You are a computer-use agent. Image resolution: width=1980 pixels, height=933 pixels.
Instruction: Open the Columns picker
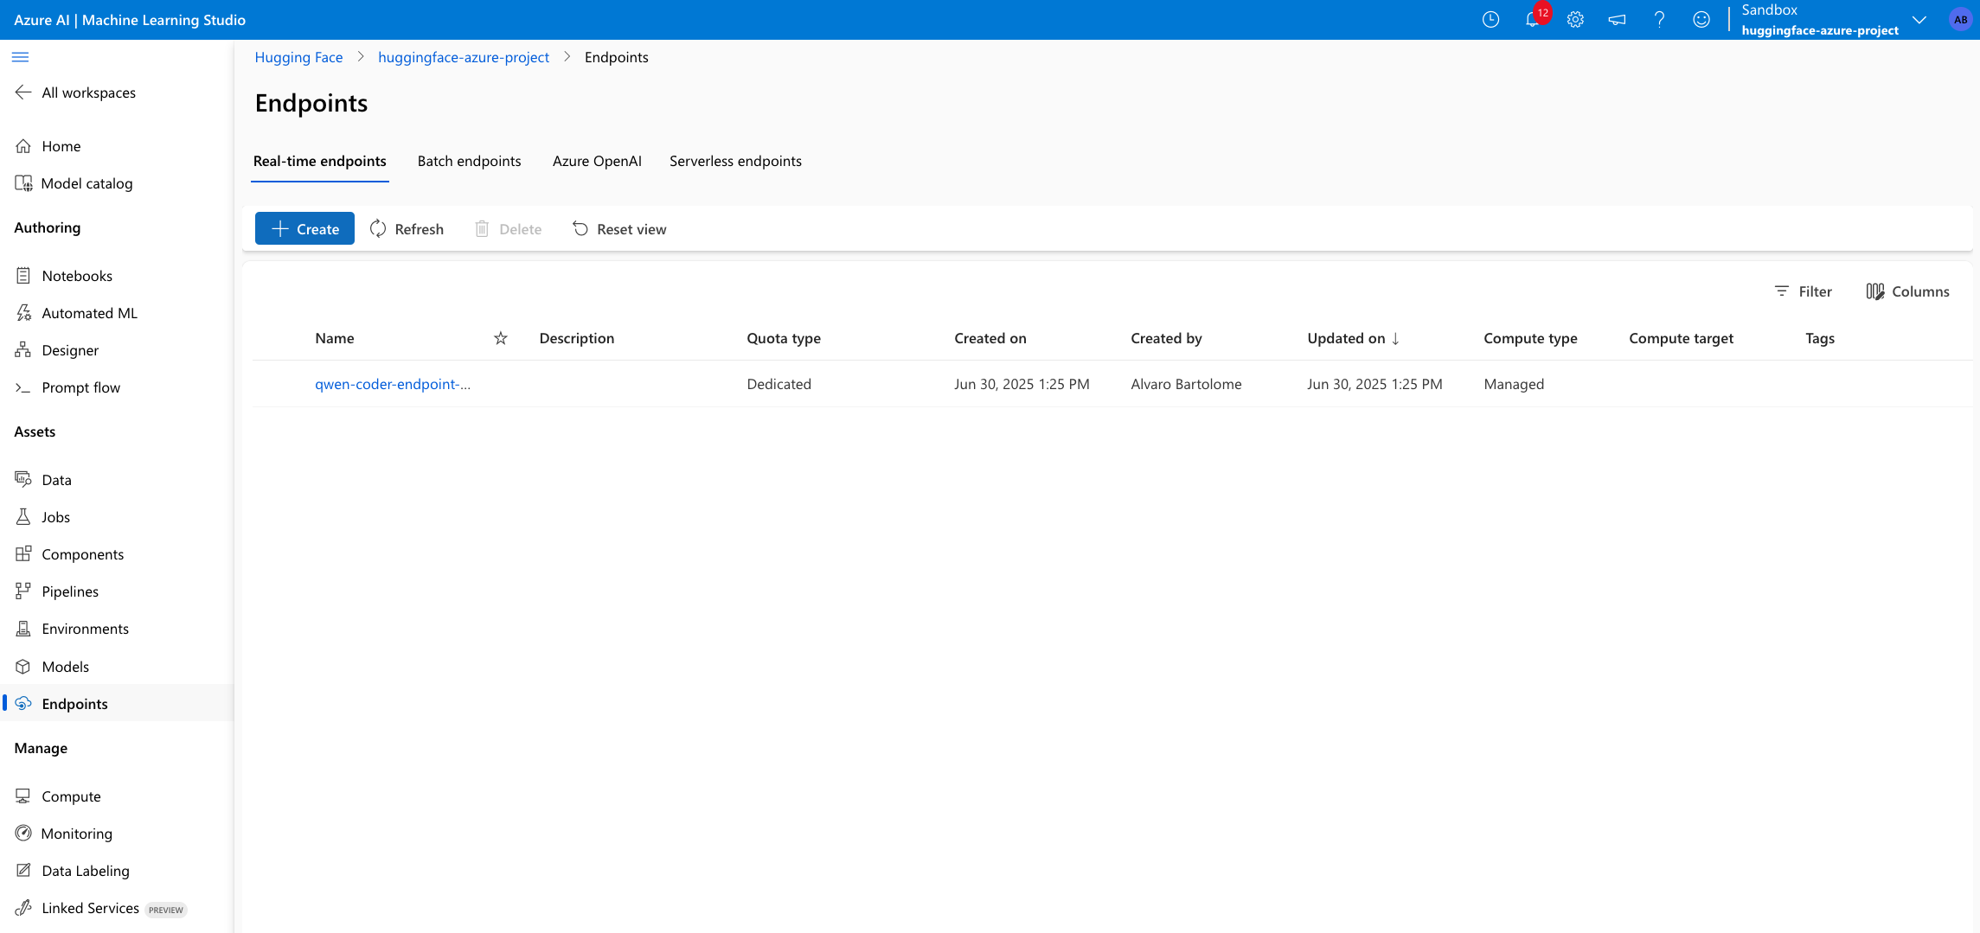point(1908,291)
